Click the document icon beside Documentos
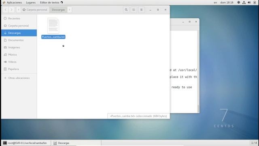This screenshot has width=259, height=146. [5, 40]
